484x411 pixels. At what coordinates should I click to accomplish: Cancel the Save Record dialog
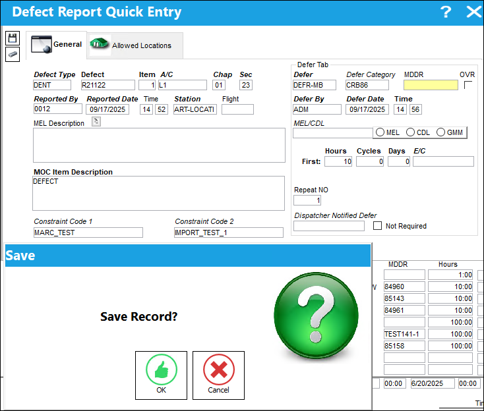218,375
